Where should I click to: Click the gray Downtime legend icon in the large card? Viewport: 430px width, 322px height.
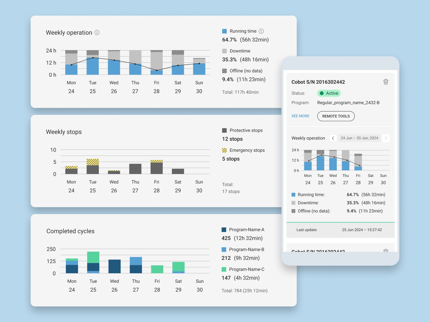pyautogui.click(x=225, y=51)
